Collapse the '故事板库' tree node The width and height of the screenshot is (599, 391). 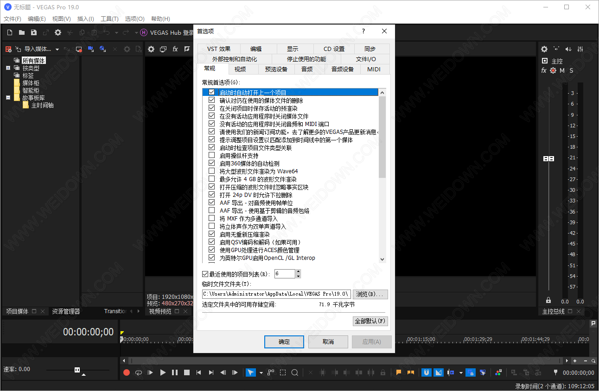8,98
